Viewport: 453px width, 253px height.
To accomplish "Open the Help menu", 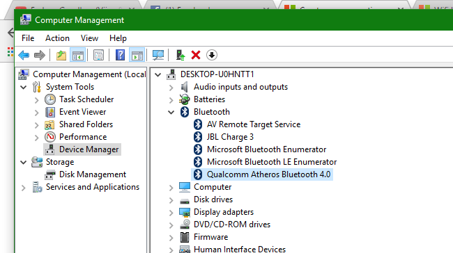I will pyautogui.click(x=118, y=38).
